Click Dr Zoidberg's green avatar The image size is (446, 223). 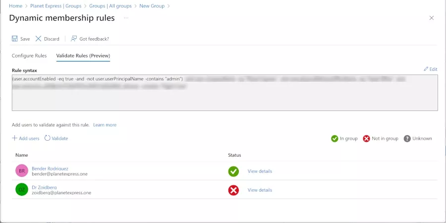point(22,190)
